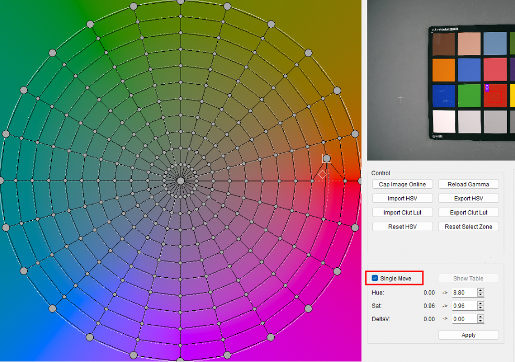Click Reset Select Zone

pyautogui.click(x=468, y=227)
